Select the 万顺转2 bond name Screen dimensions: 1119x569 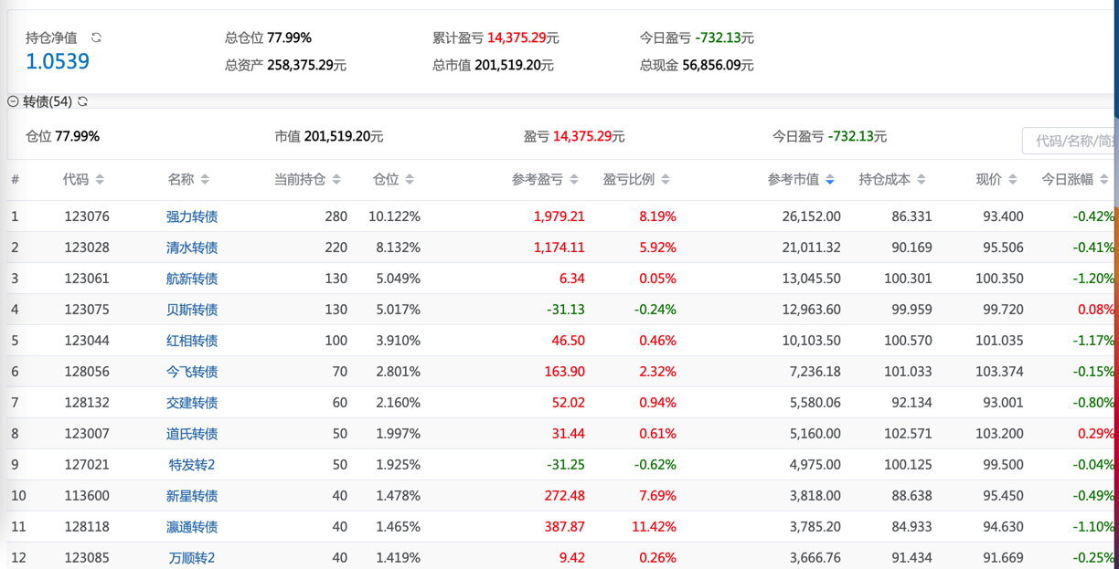(x=192, y=557)
